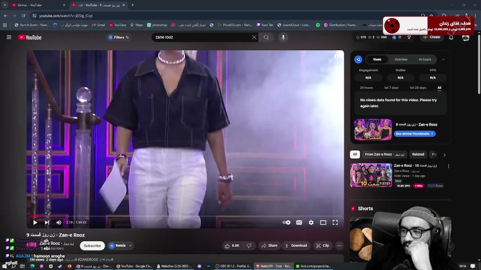Select the All chip filter
The height and width of the screenshot is (270, 481).
click(355, 154)
